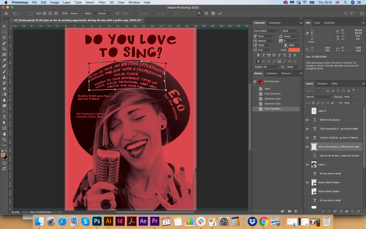Select the Zoom tool
Viewport: 366px width, 229px height.
click(4, 140)
